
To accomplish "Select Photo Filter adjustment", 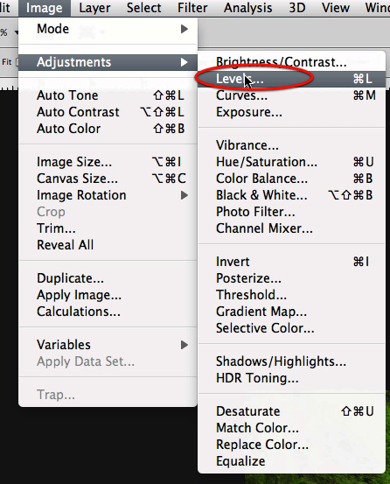I will [x=291, y=212].
